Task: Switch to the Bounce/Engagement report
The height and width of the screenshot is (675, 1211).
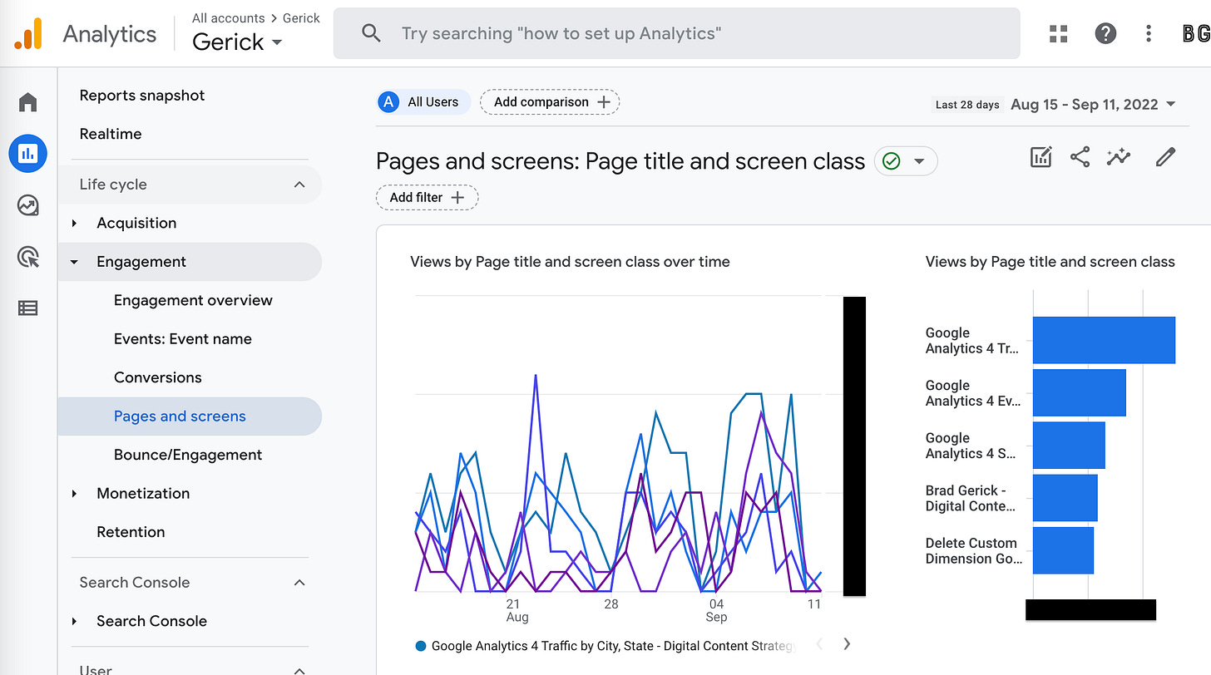Action: (x=188, y=455)
